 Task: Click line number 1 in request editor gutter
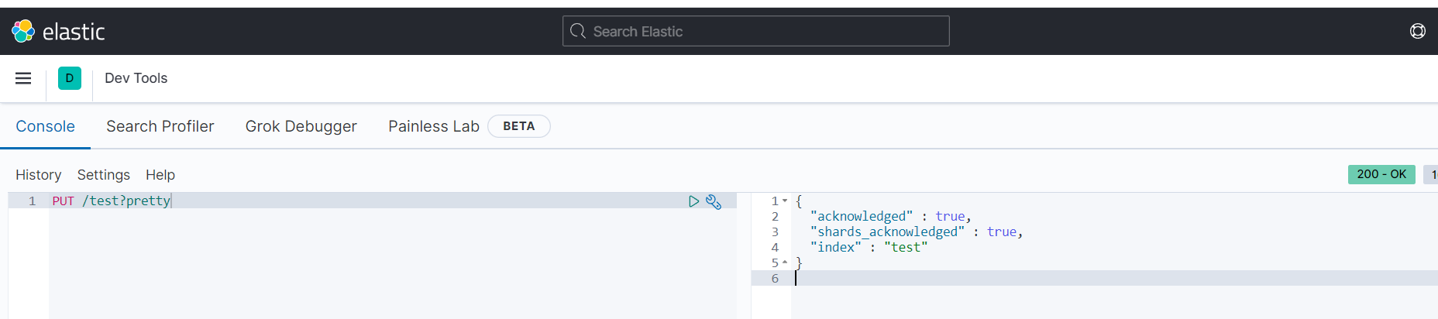pyautogui.click(x=32, y=201)
